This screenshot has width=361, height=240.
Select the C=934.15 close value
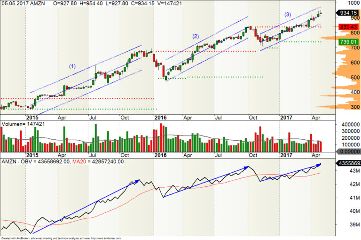pos(142,3)
